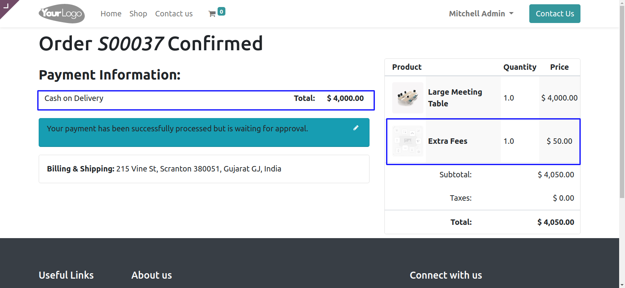The height and width of the screenshot is (288, 625).
Task: Click the teal Contact Us button
Action: [555, 14]
